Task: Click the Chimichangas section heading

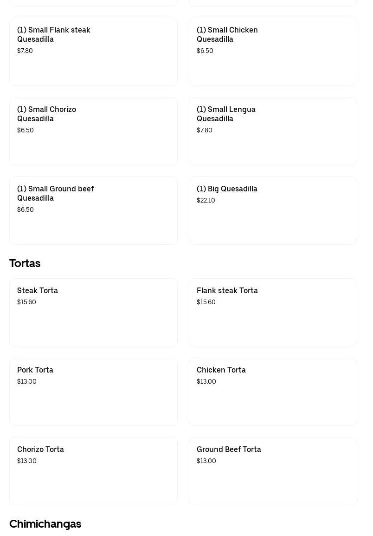Action: (45, 524)
